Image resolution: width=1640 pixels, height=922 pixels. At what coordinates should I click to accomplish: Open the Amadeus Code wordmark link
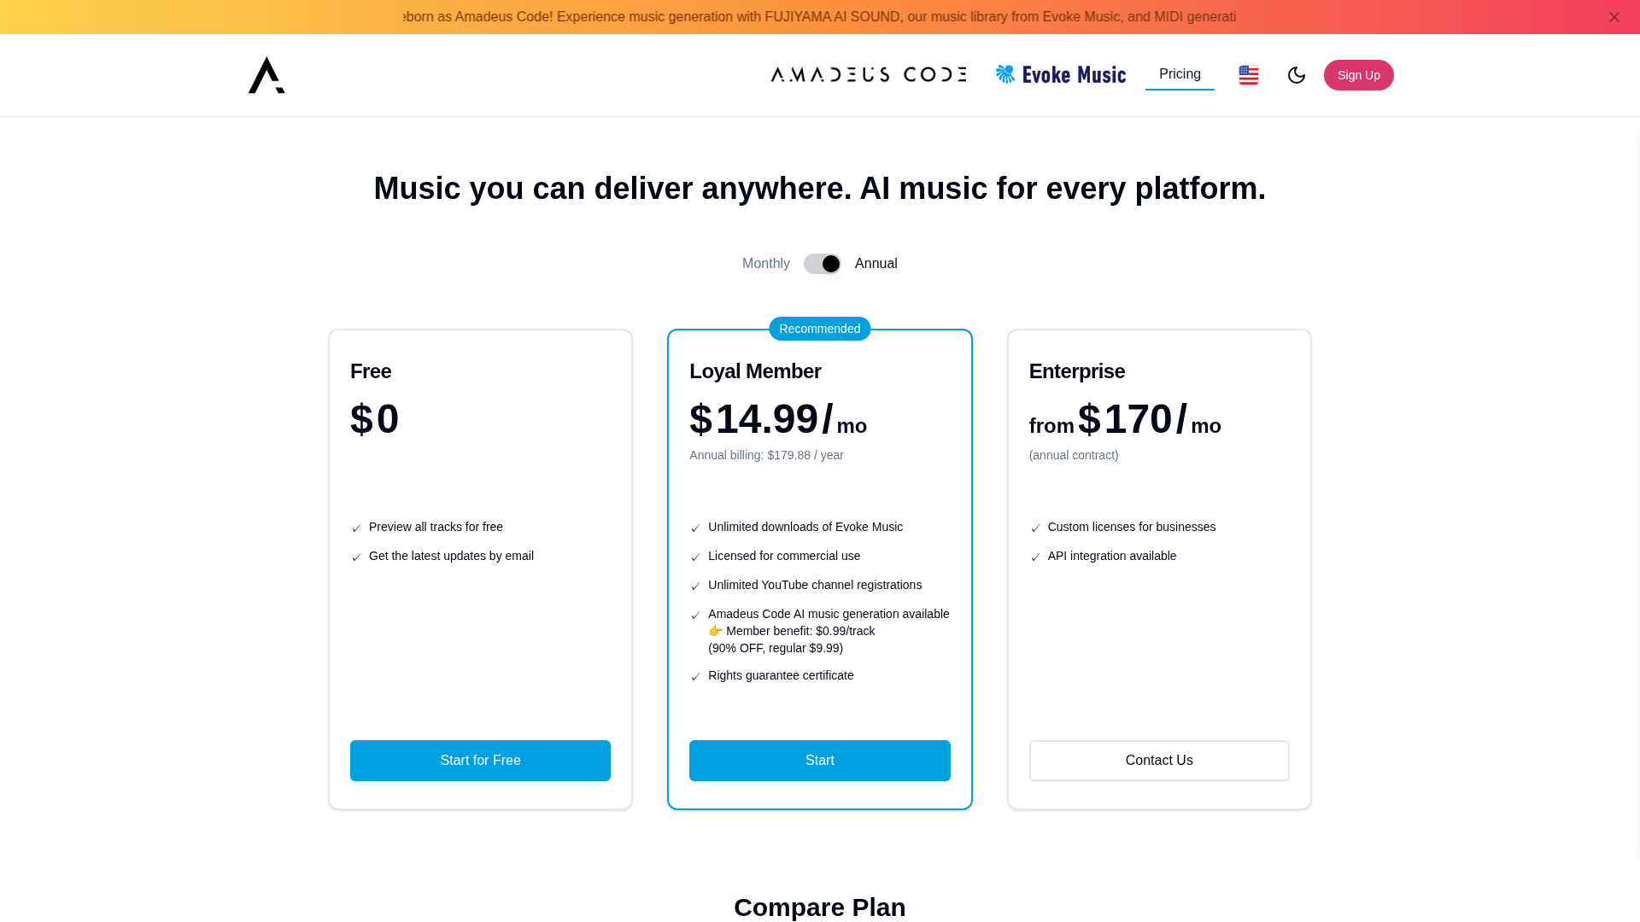[x=869, y=75]
